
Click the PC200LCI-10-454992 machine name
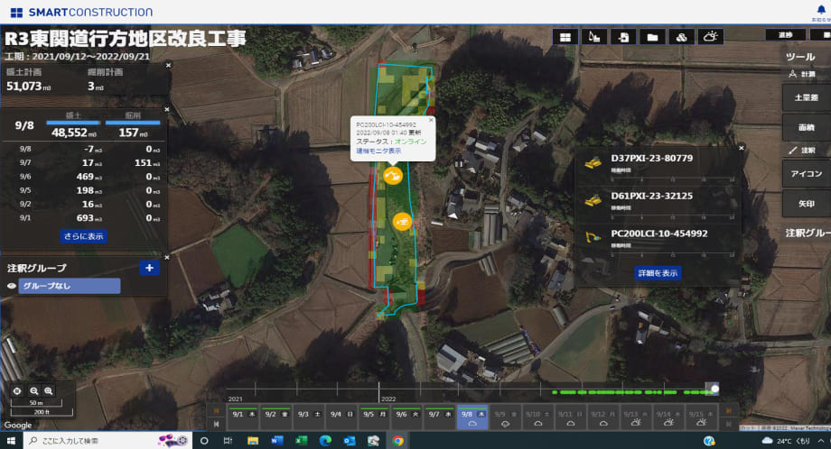[658, 234]
